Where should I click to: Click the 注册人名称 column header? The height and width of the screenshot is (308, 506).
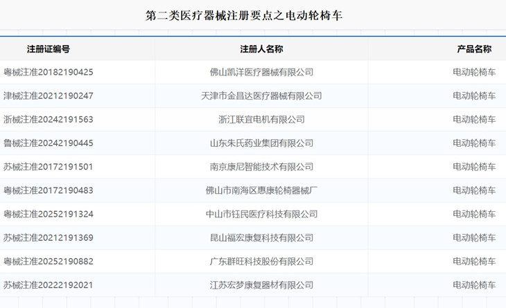261,49
